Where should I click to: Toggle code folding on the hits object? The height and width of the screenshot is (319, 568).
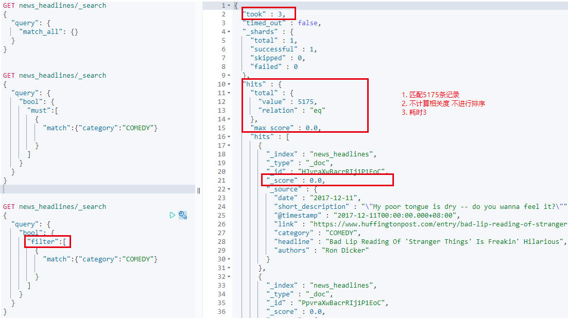(x=228, y=84)
